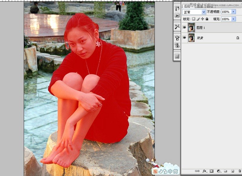Image resolution: width=242 pixels, height=176 pixels.
Task: Create a new layer group folder
Action: tap(225, 171)
